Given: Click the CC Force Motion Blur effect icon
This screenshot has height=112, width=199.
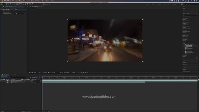Looking at the screenshot, I should tap(185, 45).
